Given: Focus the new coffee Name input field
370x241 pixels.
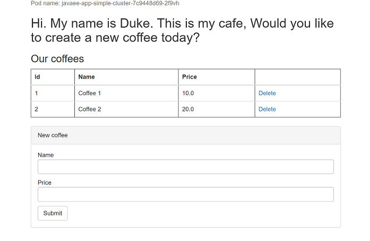Looking at the screenshot, I should 185,167.
